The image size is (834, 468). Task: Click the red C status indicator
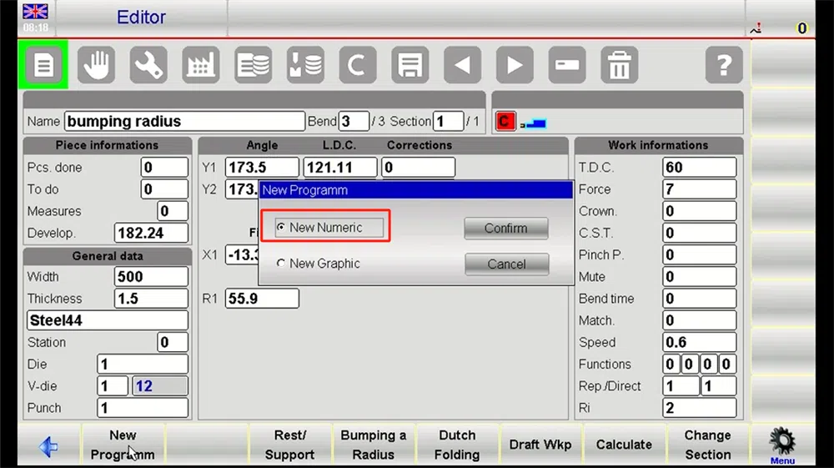505,121
